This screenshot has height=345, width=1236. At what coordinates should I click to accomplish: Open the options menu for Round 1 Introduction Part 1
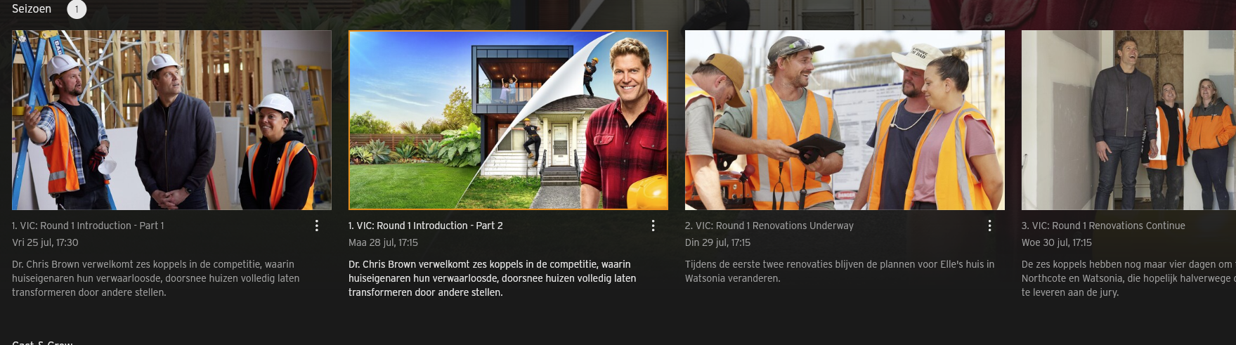coord(317,226)
